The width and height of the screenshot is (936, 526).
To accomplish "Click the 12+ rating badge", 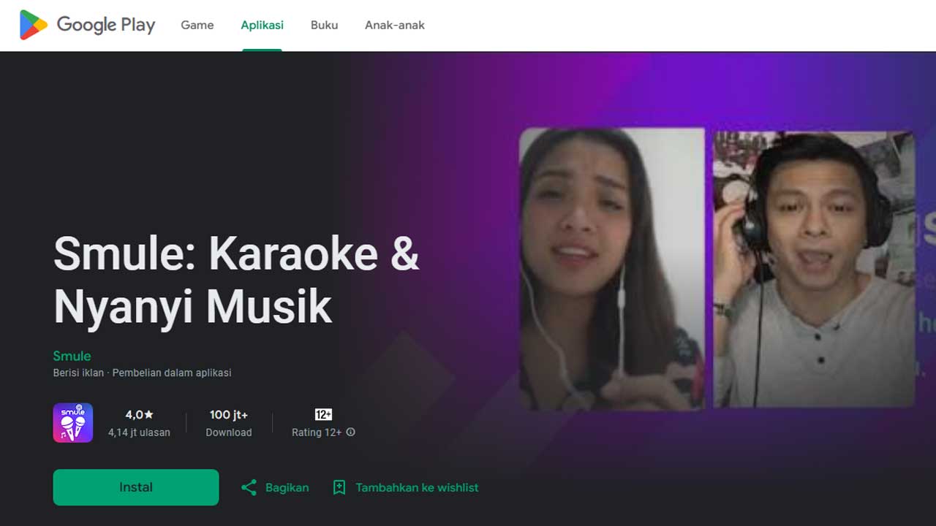I will (323, 414).
